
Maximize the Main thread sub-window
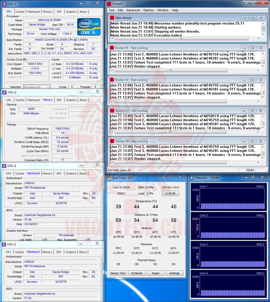tap(253, 18)
